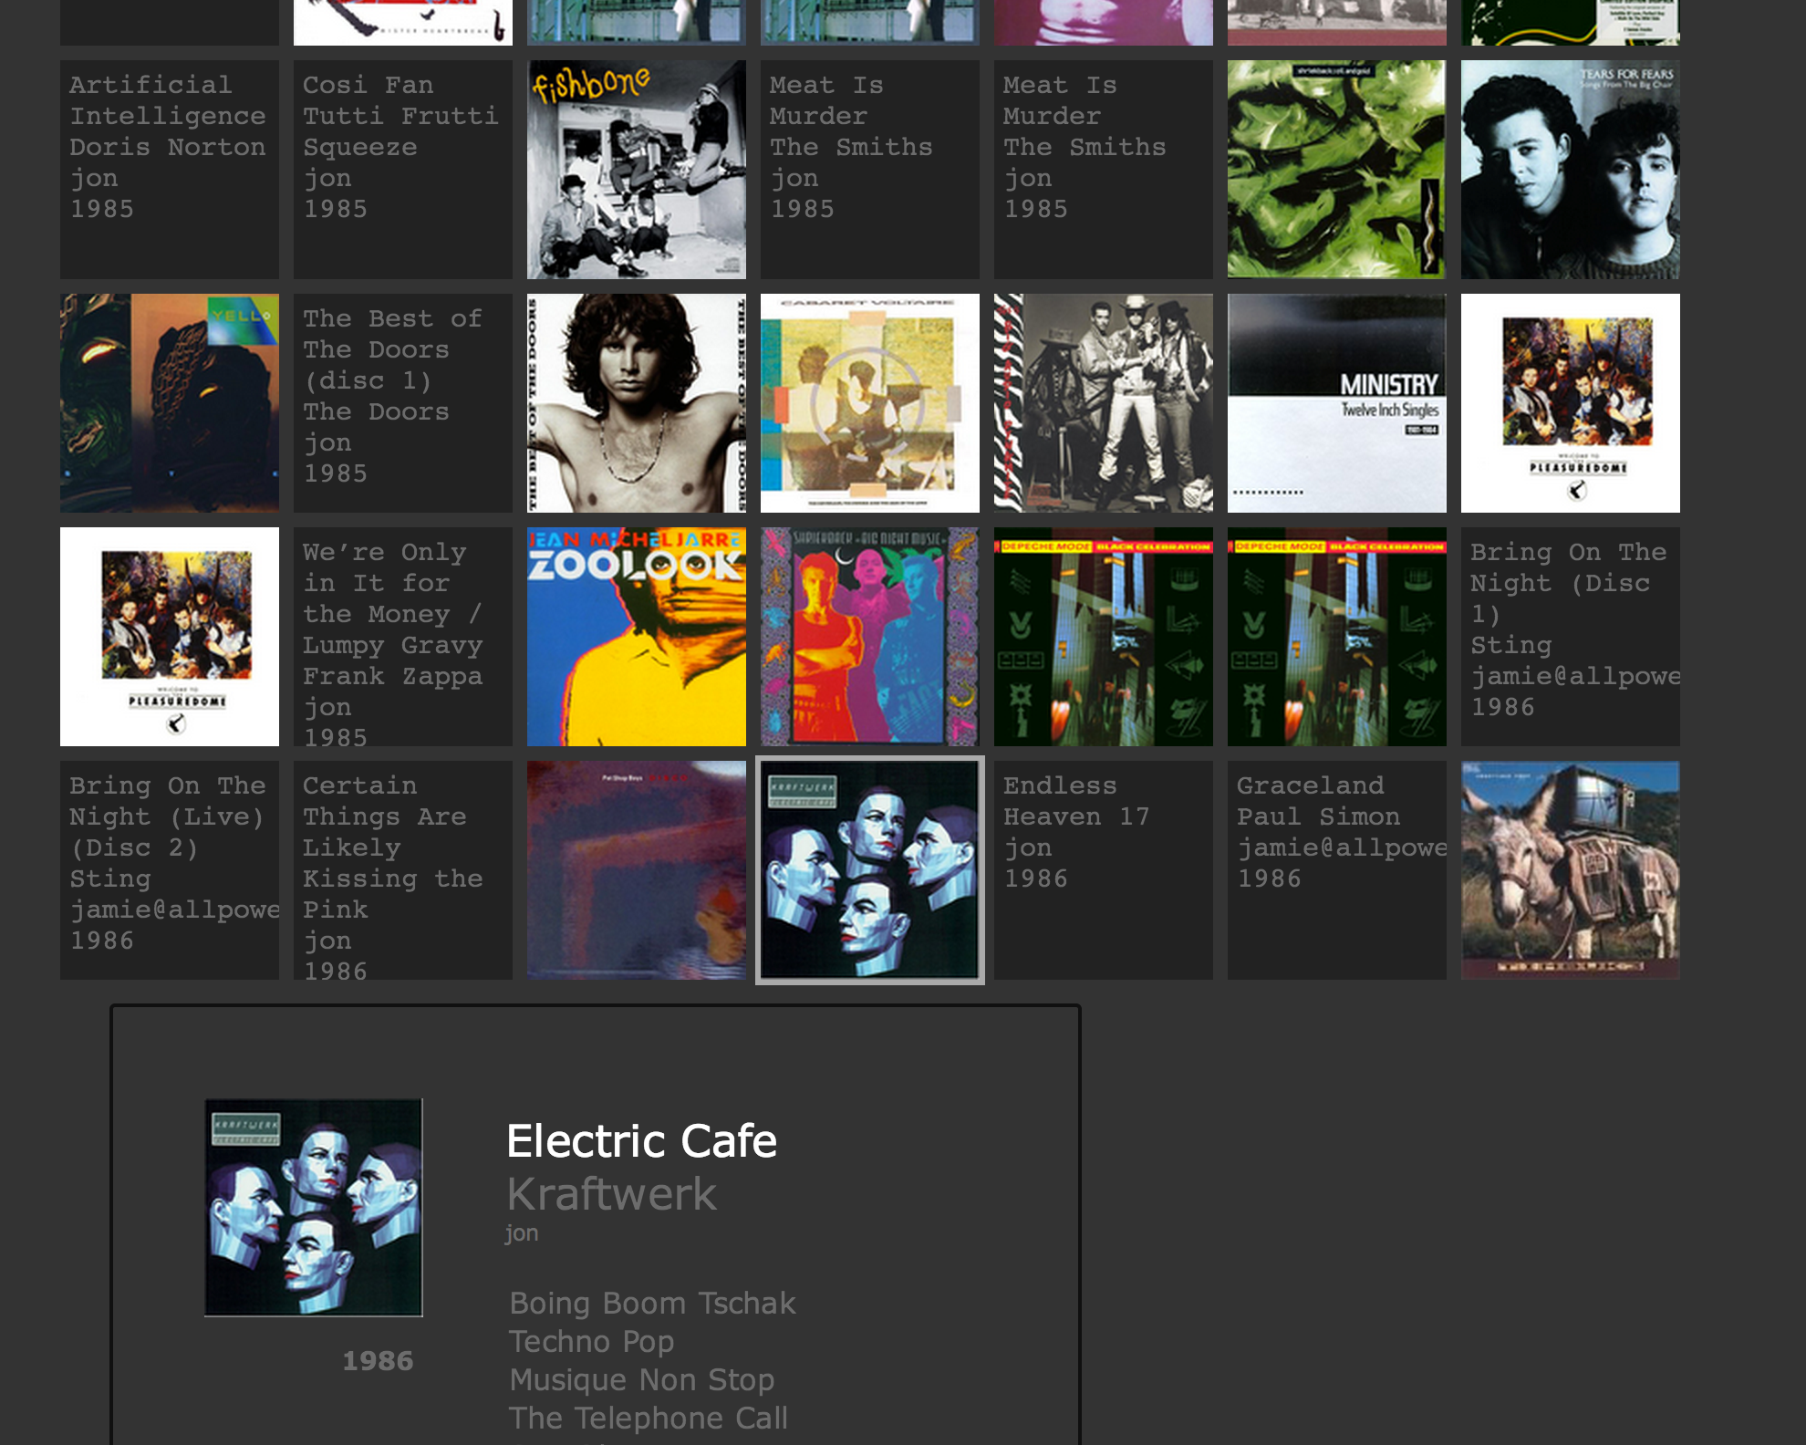
Task: Select the Cosi Fan Tutti Frutti Squeeze tile
Action: [403, 170]
